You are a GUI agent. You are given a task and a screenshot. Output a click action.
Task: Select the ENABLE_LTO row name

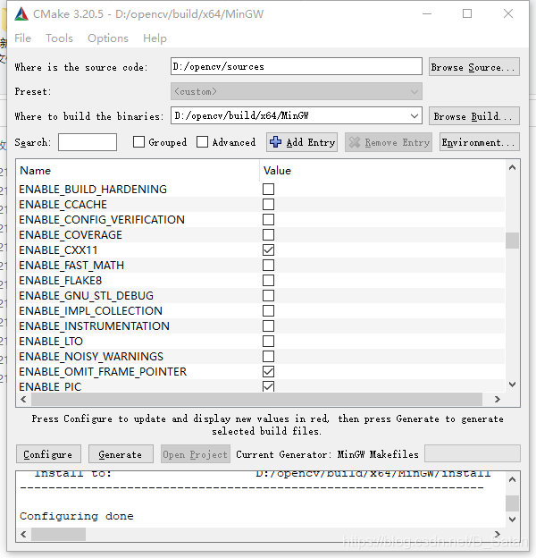click(51, 342)
